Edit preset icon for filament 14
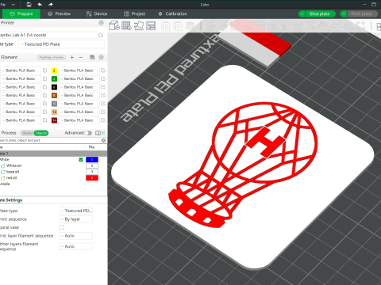The height and width of the screenshot is (285, 381). point(103,120)
